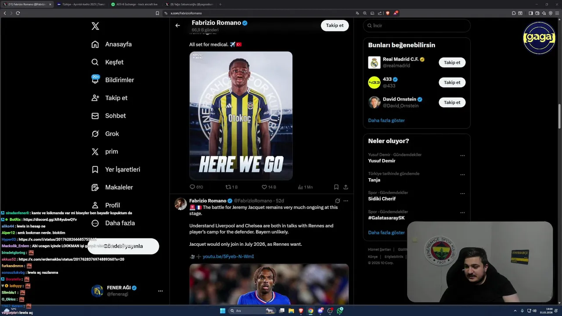Share the Here We Go post

pyautogui.click(x=346, y=187)
